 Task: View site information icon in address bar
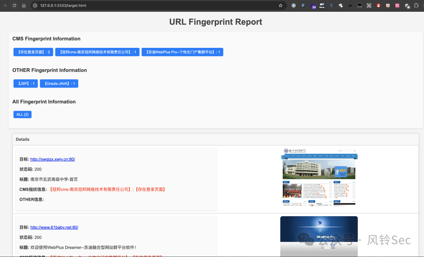click(35, 5)
